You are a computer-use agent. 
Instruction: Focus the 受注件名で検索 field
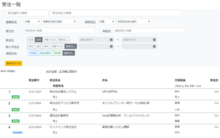[x=116, y=13]
